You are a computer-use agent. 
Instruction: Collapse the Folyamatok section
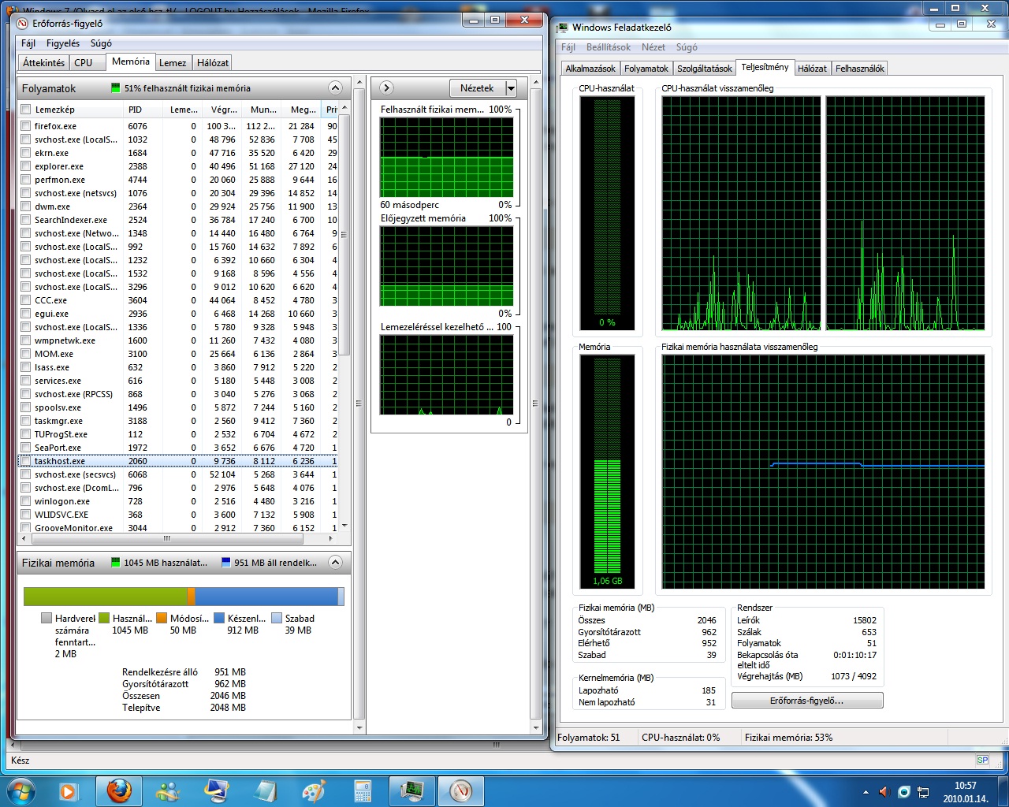pos(335,87)
